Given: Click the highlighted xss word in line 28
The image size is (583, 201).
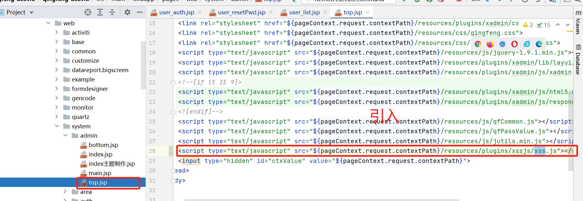Looking at the screenshot, I should point(540,151).
